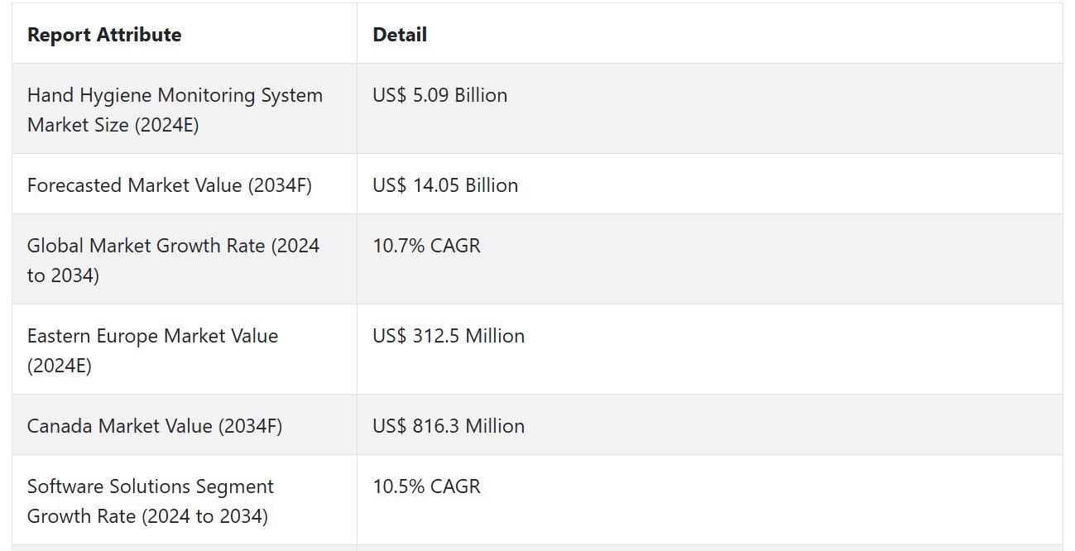Select Hand Hygiene Monitoring System Market Size cell
This screenshot has height=551, width=1075.
(185, 109)
